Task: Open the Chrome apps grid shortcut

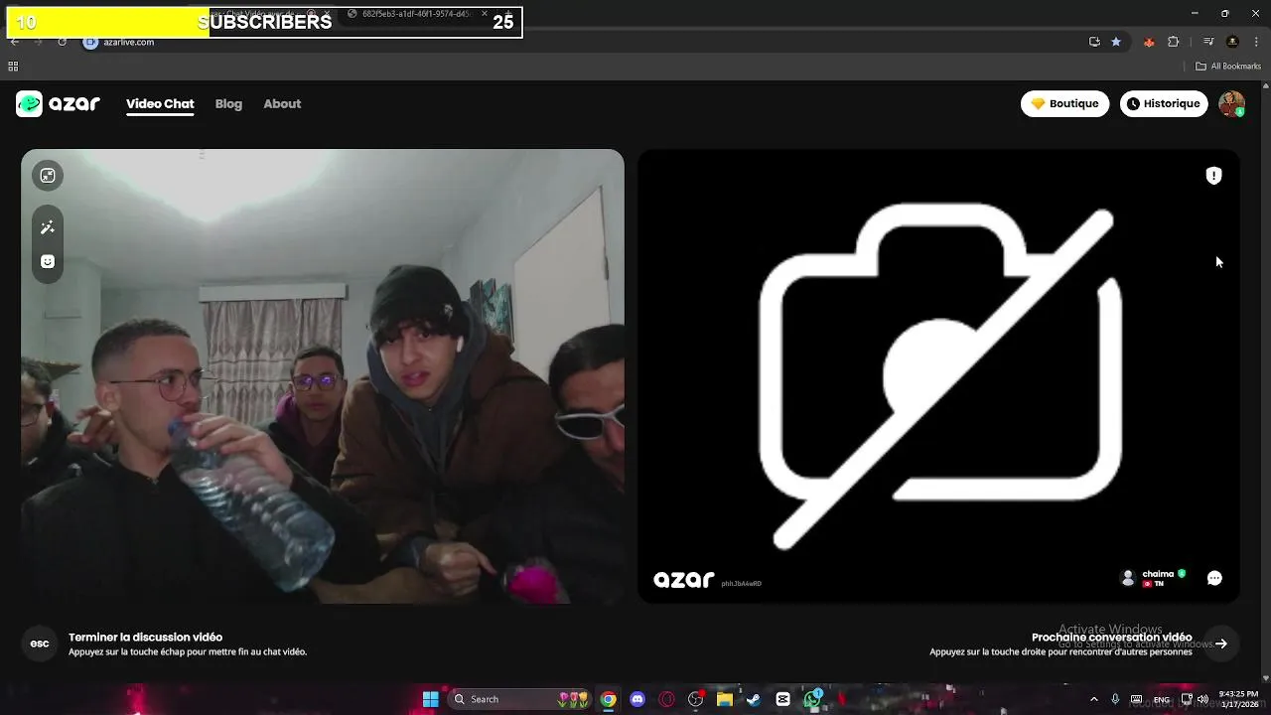Action: pos(13,67)
